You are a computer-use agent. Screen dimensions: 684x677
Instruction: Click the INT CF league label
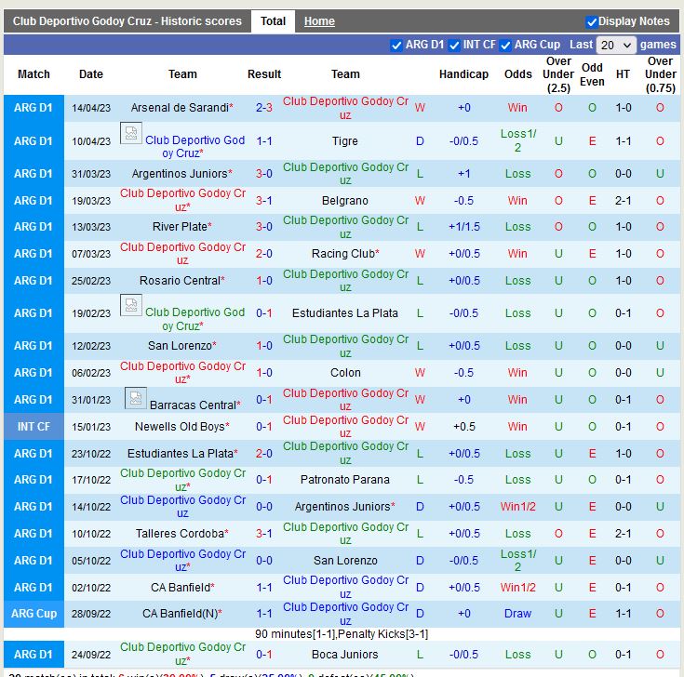(x=34, y=427)
